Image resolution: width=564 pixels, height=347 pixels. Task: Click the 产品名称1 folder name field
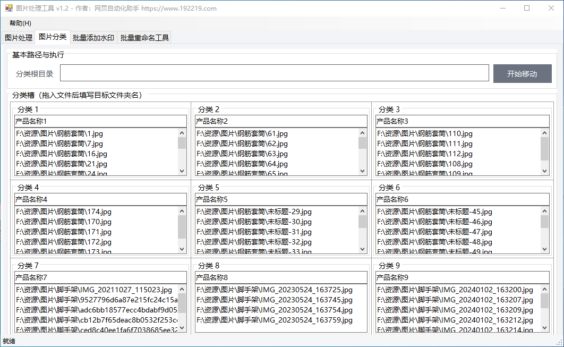point(100,121)
